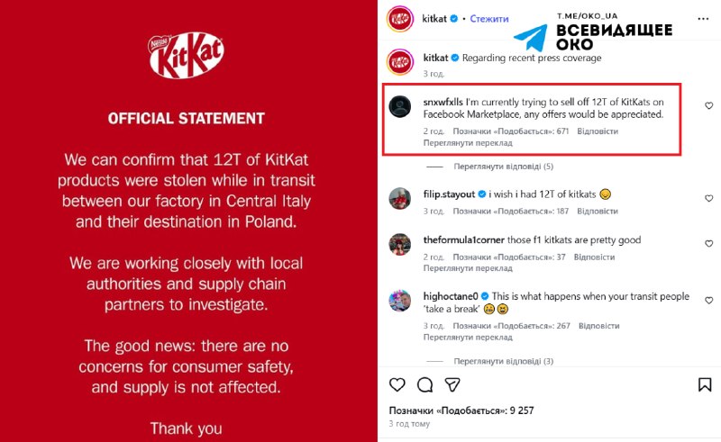Like the highoctane0 comment

[x=708, y=298]
